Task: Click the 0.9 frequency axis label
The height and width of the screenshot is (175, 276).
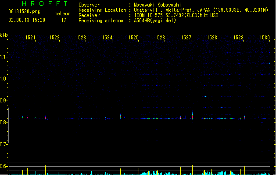Action: coord(4,101)
